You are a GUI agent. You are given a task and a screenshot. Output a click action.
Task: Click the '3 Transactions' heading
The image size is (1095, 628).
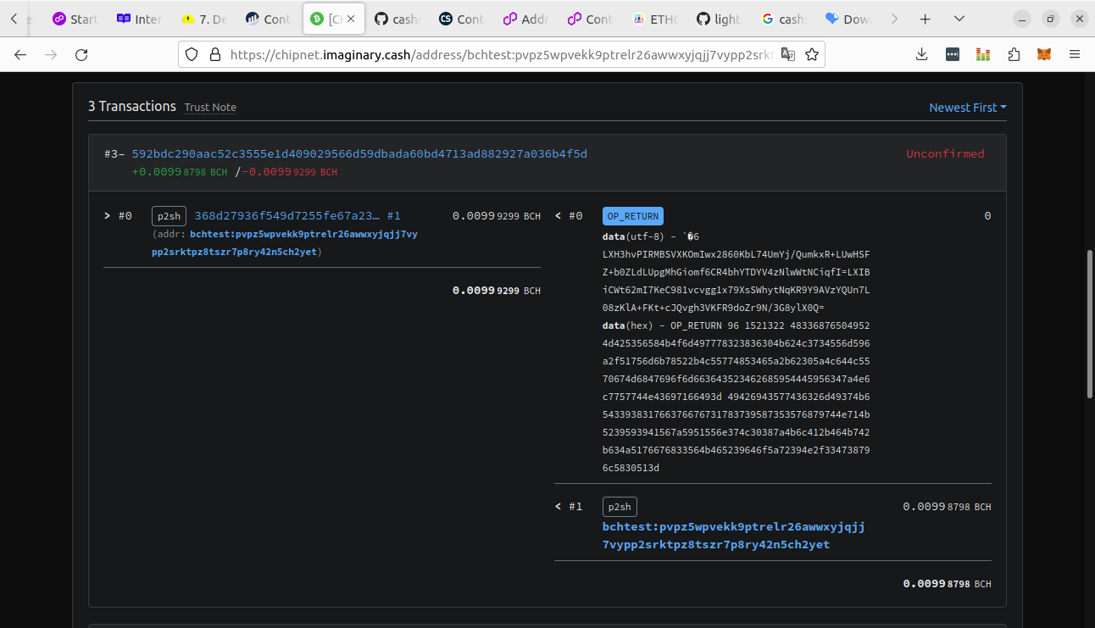[132, 106]
